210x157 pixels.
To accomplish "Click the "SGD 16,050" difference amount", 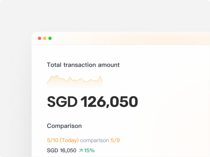I will coord(62,150).
